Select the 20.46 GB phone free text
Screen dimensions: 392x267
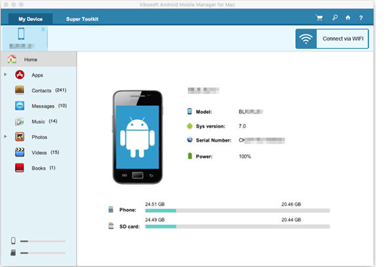click(291, 204)
